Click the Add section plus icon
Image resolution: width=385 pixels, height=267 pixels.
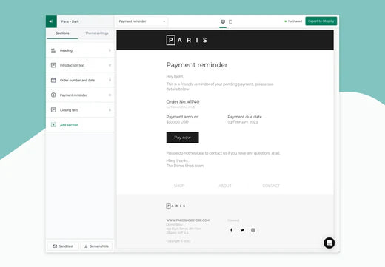tap(53, 125)
